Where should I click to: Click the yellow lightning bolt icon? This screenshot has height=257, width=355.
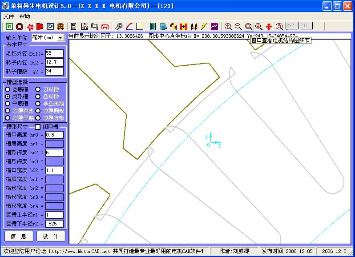[204, 27]
